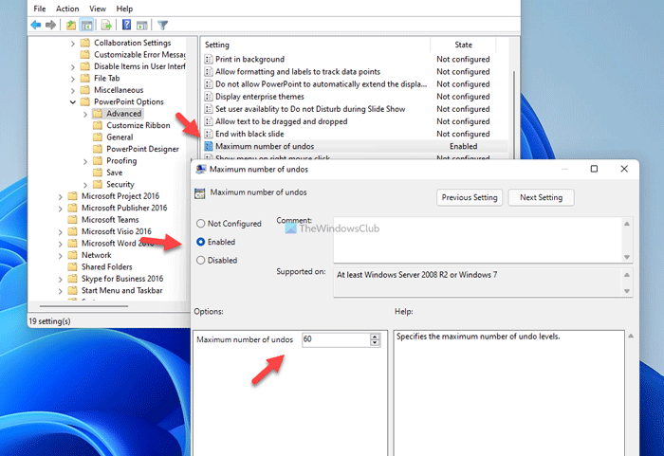Click the Network folder icon

[x=73, y=255]
